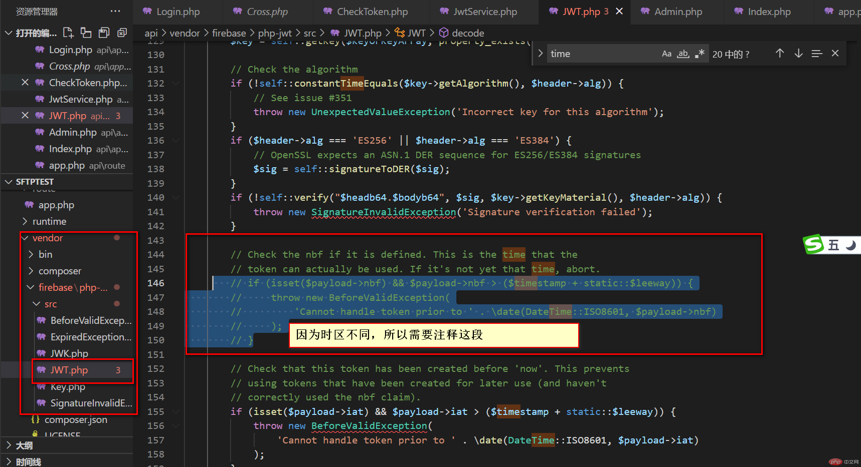Expand the replace toggle in find widget
The height and width of the screenshot is (467, 861).
pyautogui.click(x=540, y=53)
